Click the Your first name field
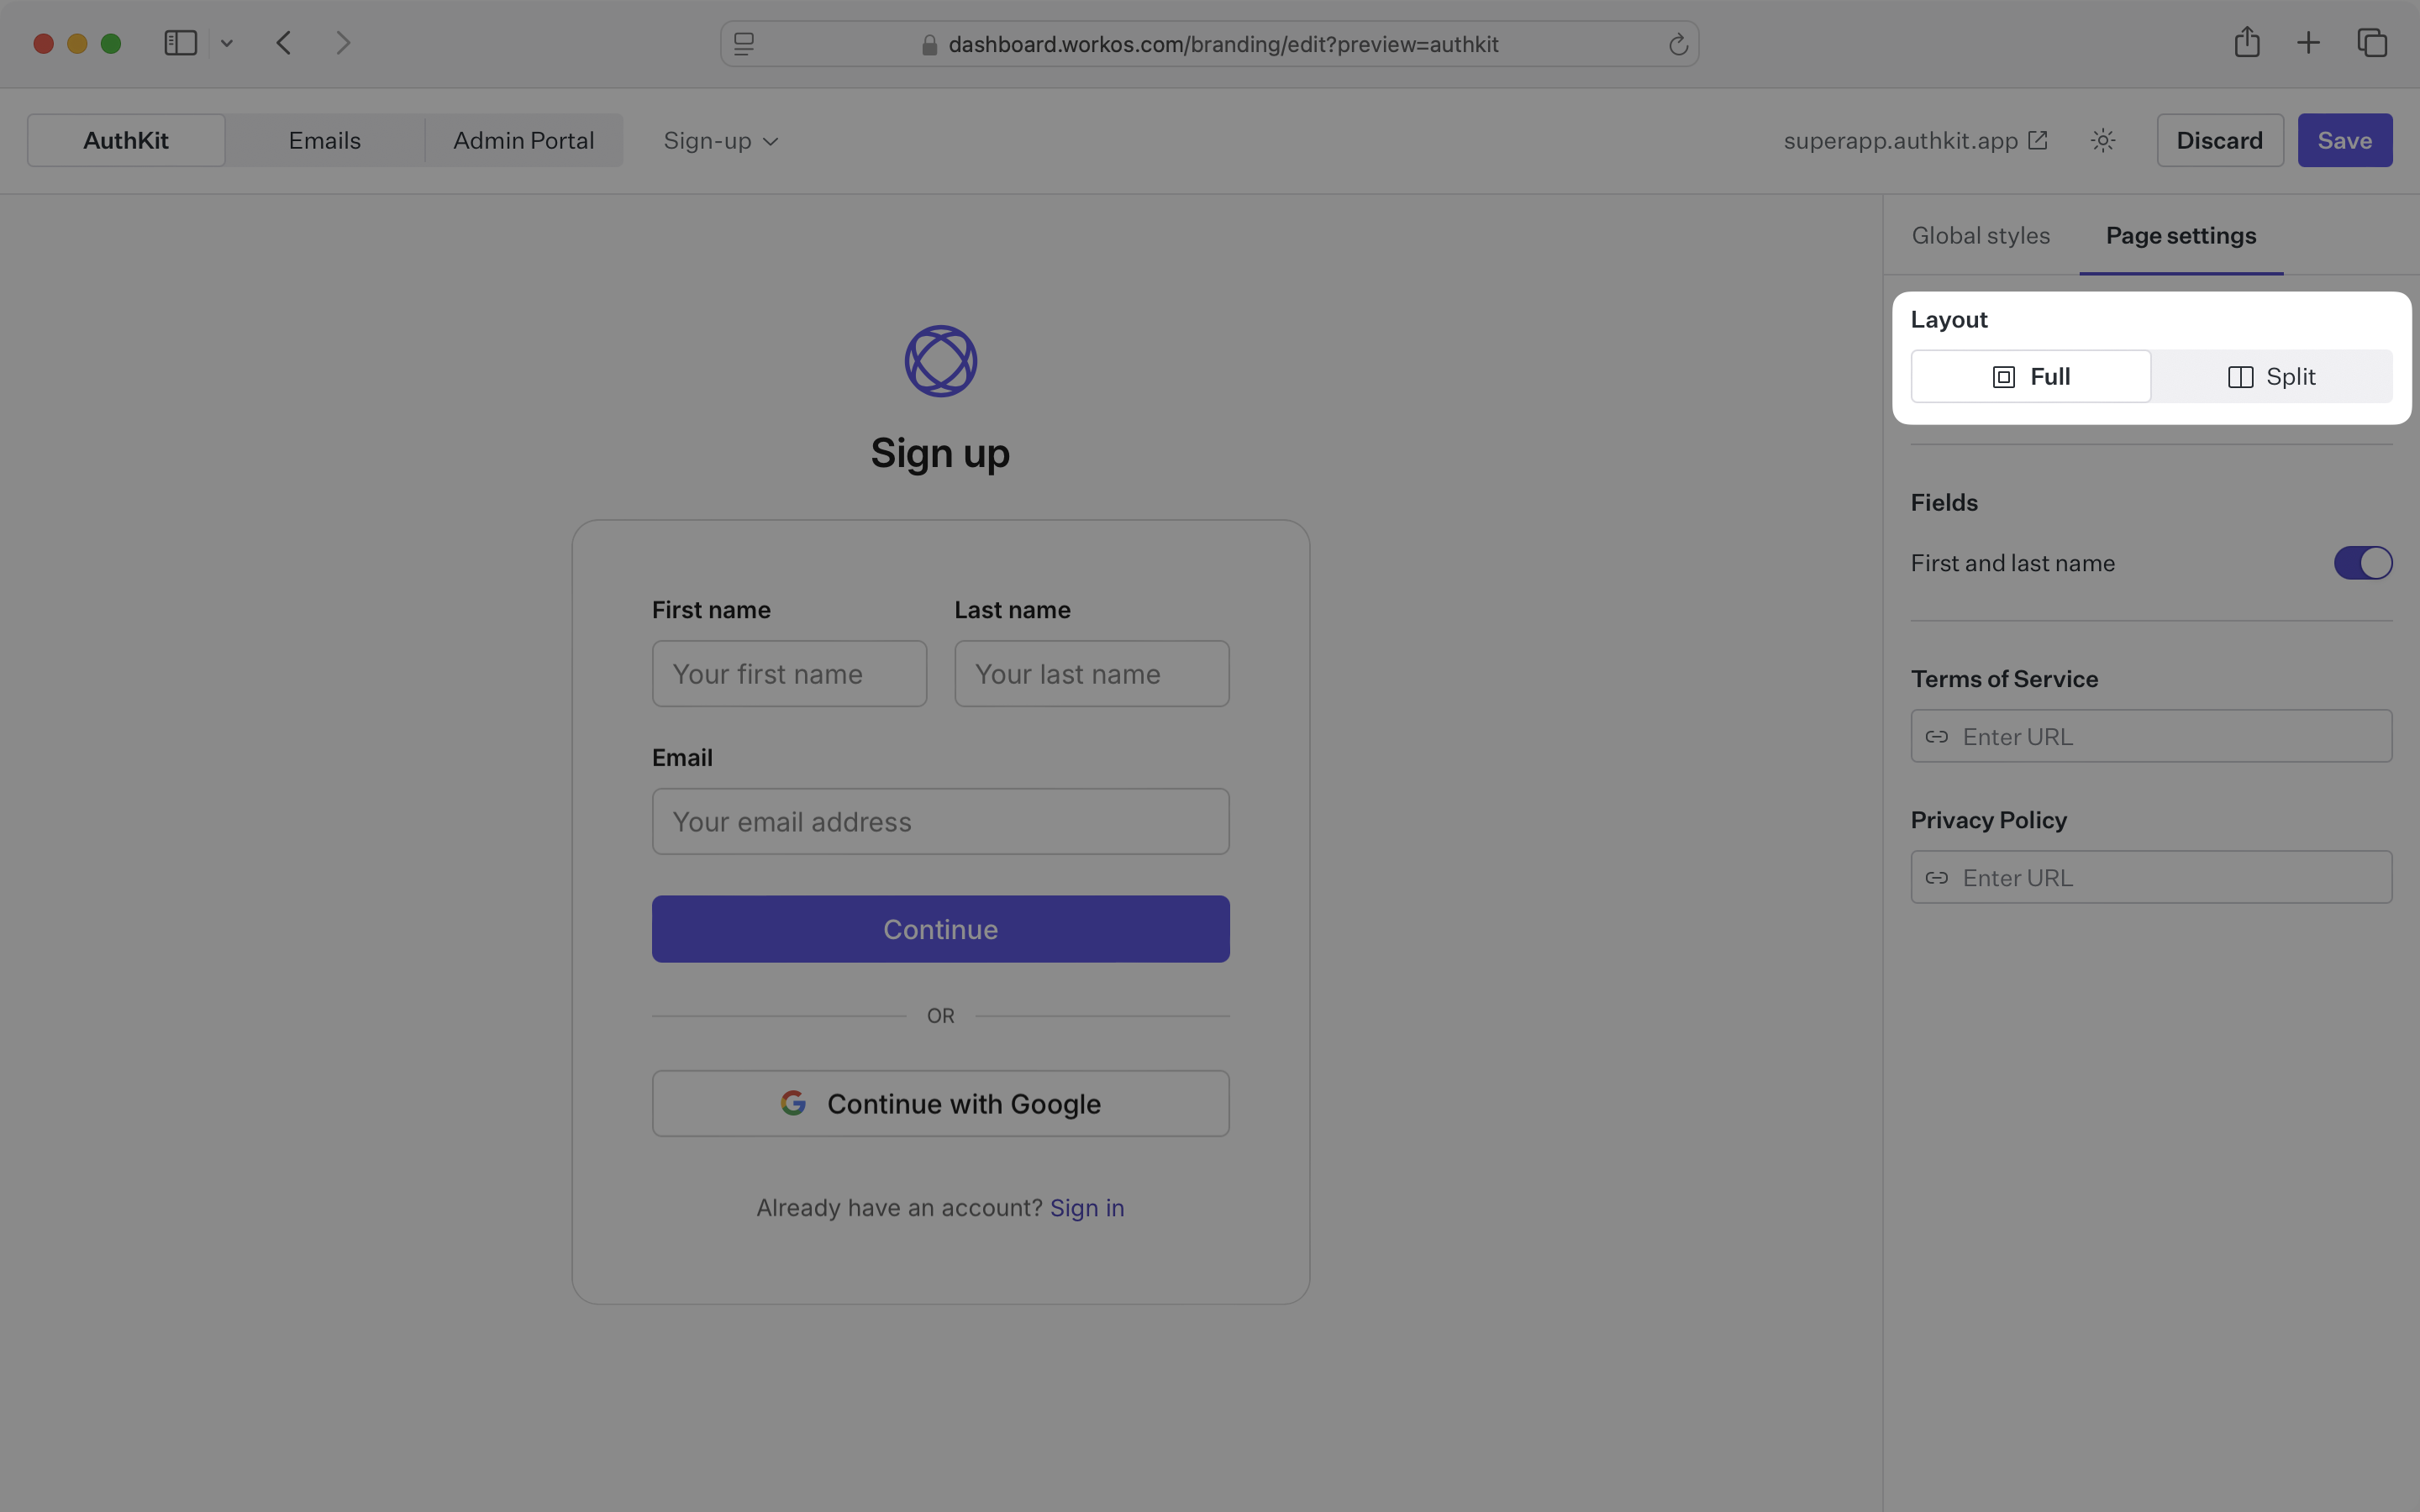This screenshot has width=2420, height=1512. [789, 674]
